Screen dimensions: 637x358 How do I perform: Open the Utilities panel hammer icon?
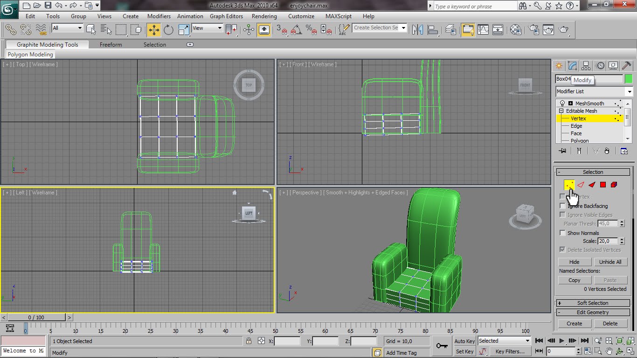(x=627, y=66)
